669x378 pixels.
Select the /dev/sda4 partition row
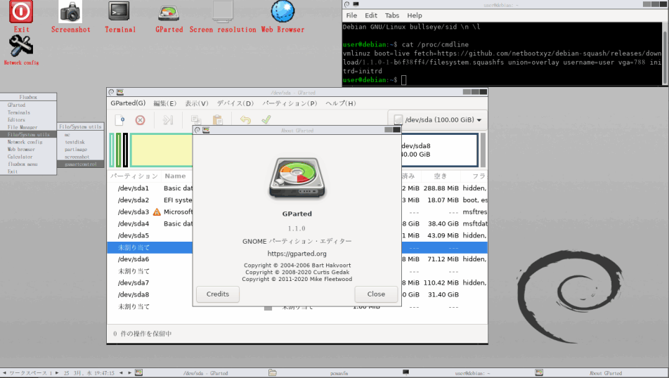[297, 223]
